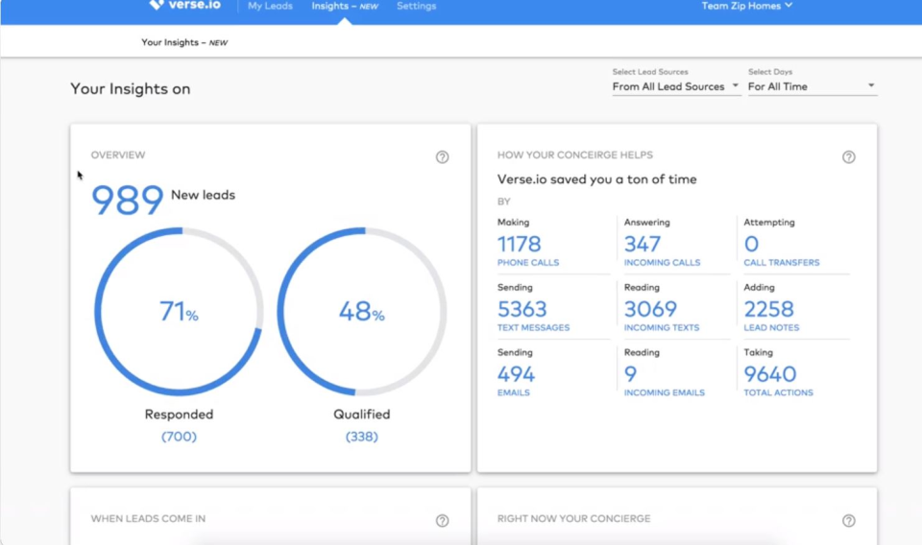
Task: Open help icon in Overview card
Action: pyautogui.click(x=442, y=156)
